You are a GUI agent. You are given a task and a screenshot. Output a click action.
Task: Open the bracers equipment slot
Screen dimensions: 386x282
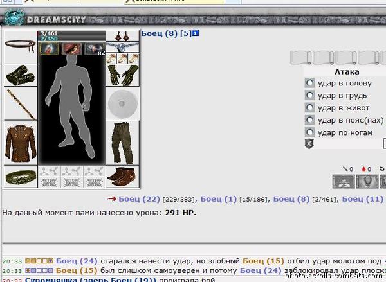[21, 75]
